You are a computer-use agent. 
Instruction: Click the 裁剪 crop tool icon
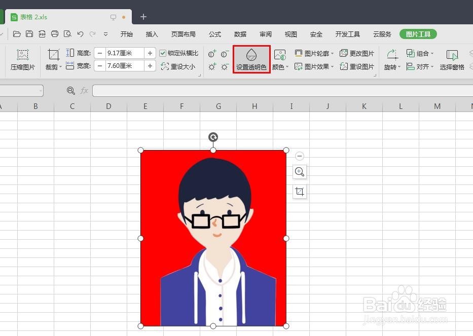pos(53,55)
